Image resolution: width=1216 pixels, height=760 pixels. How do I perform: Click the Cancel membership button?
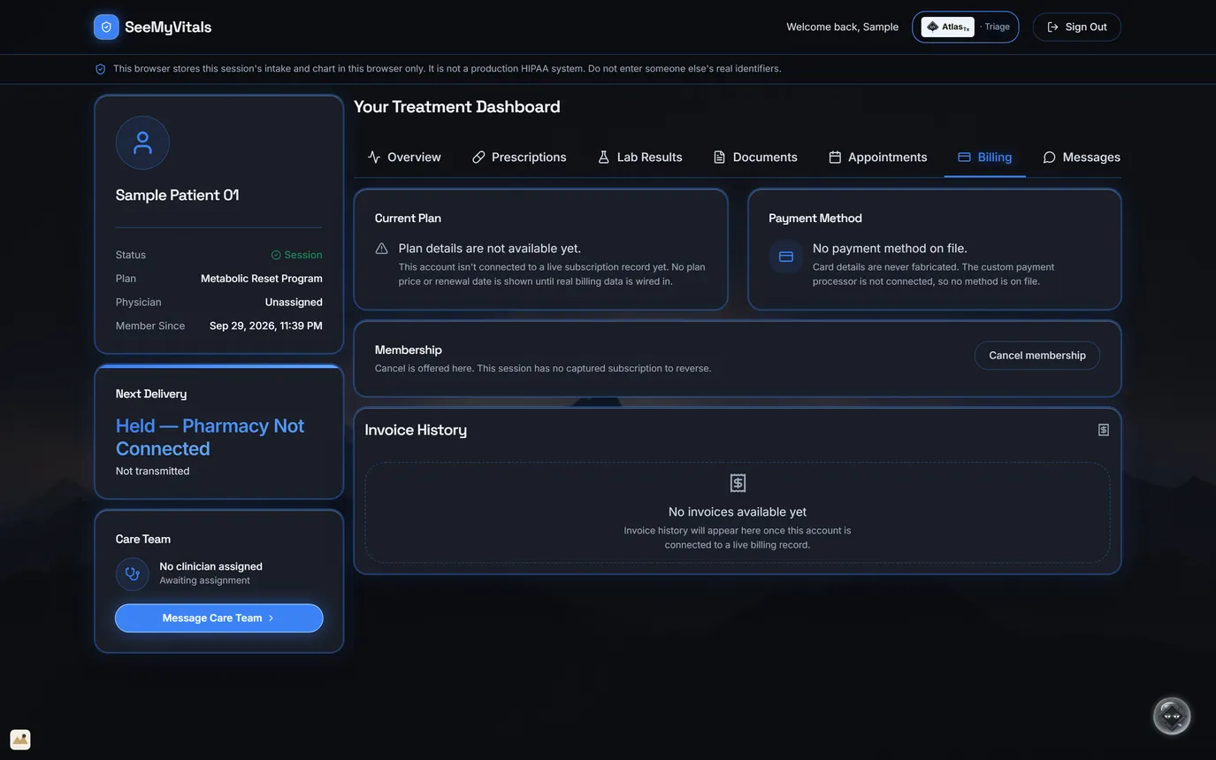(1037, 356)
